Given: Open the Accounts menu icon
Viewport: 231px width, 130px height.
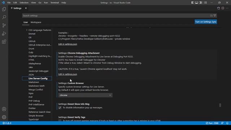Looking at the screenshot, I should (4, 109).
